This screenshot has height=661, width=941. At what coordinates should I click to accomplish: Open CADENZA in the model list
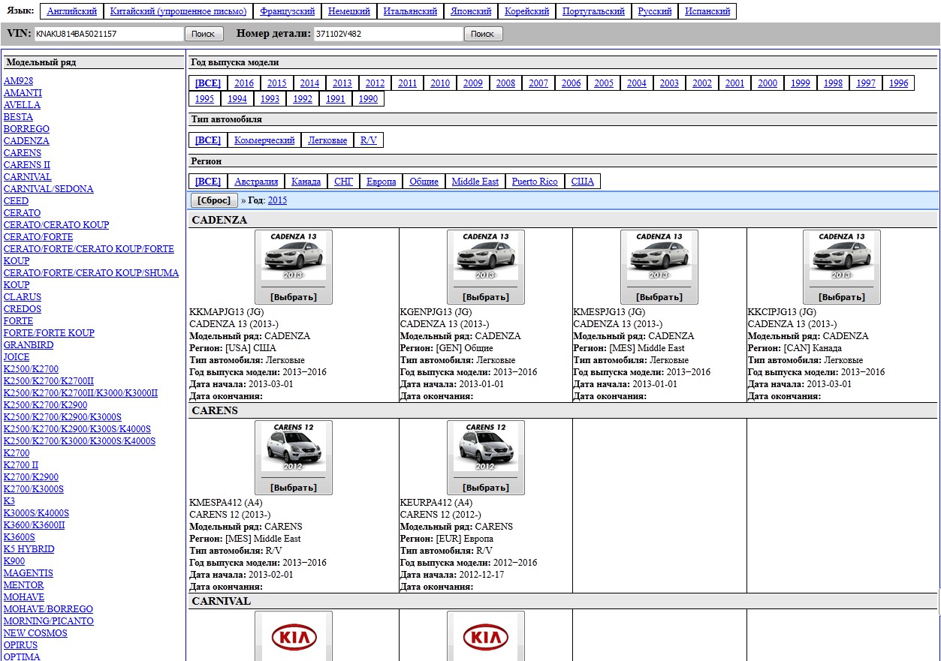point(26,141)
